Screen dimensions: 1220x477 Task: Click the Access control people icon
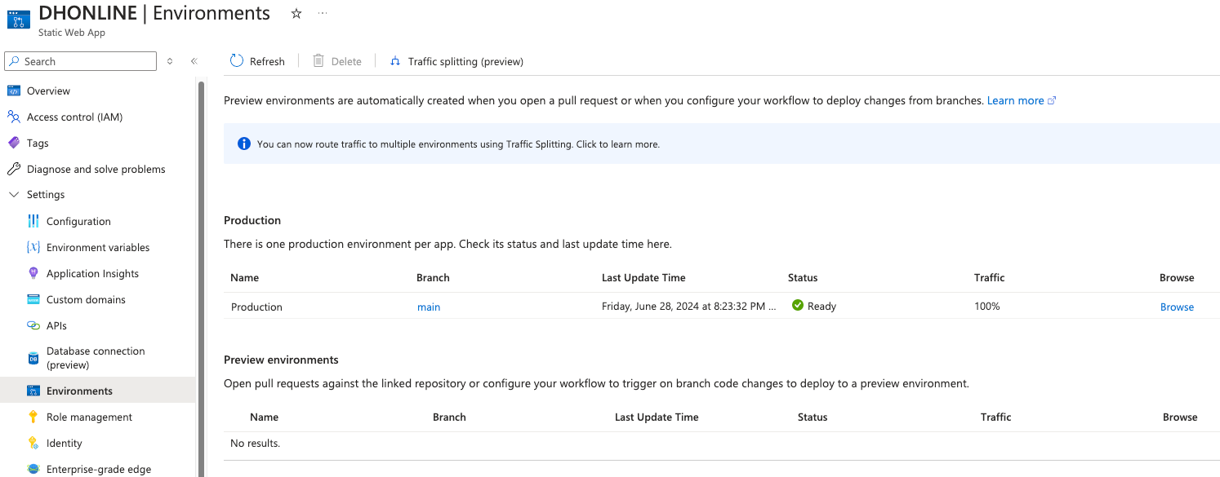[12, 117]
